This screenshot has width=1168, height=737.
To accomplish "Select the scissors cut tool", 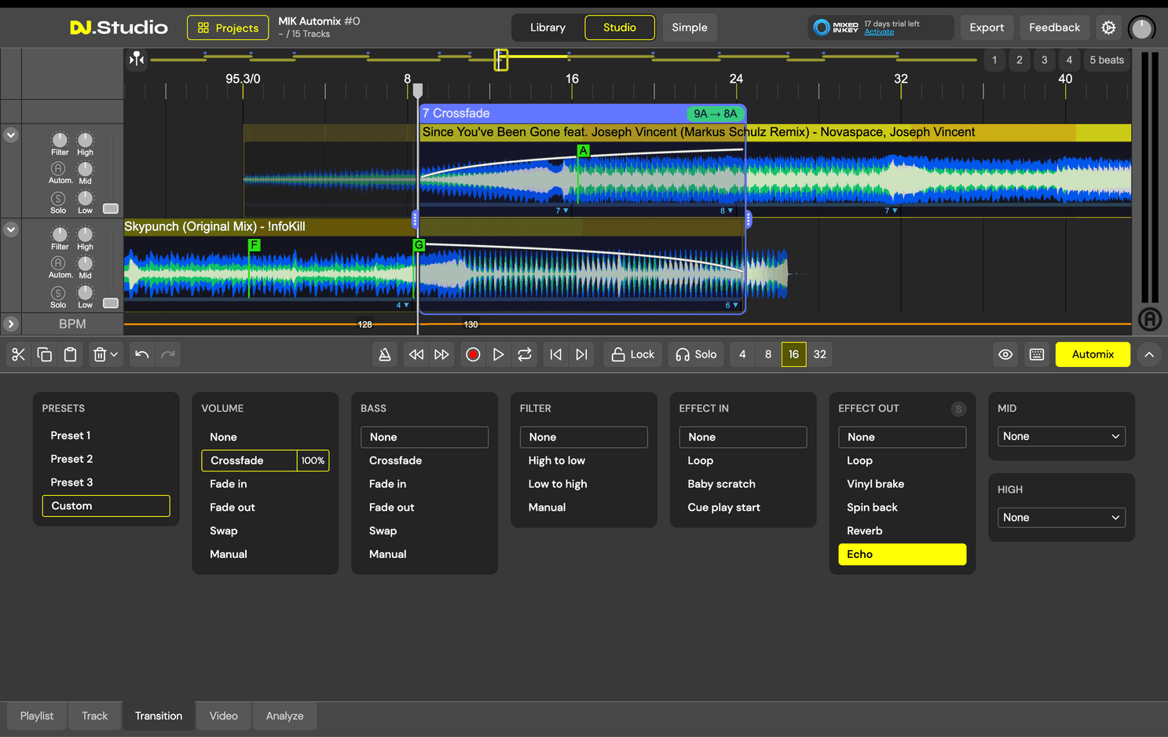I will pos(18,354).
